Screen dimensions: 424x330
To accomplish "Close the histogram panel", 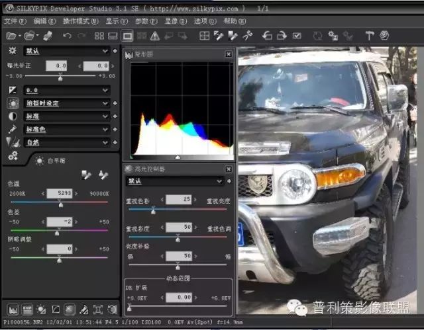I will click(229, 54).
